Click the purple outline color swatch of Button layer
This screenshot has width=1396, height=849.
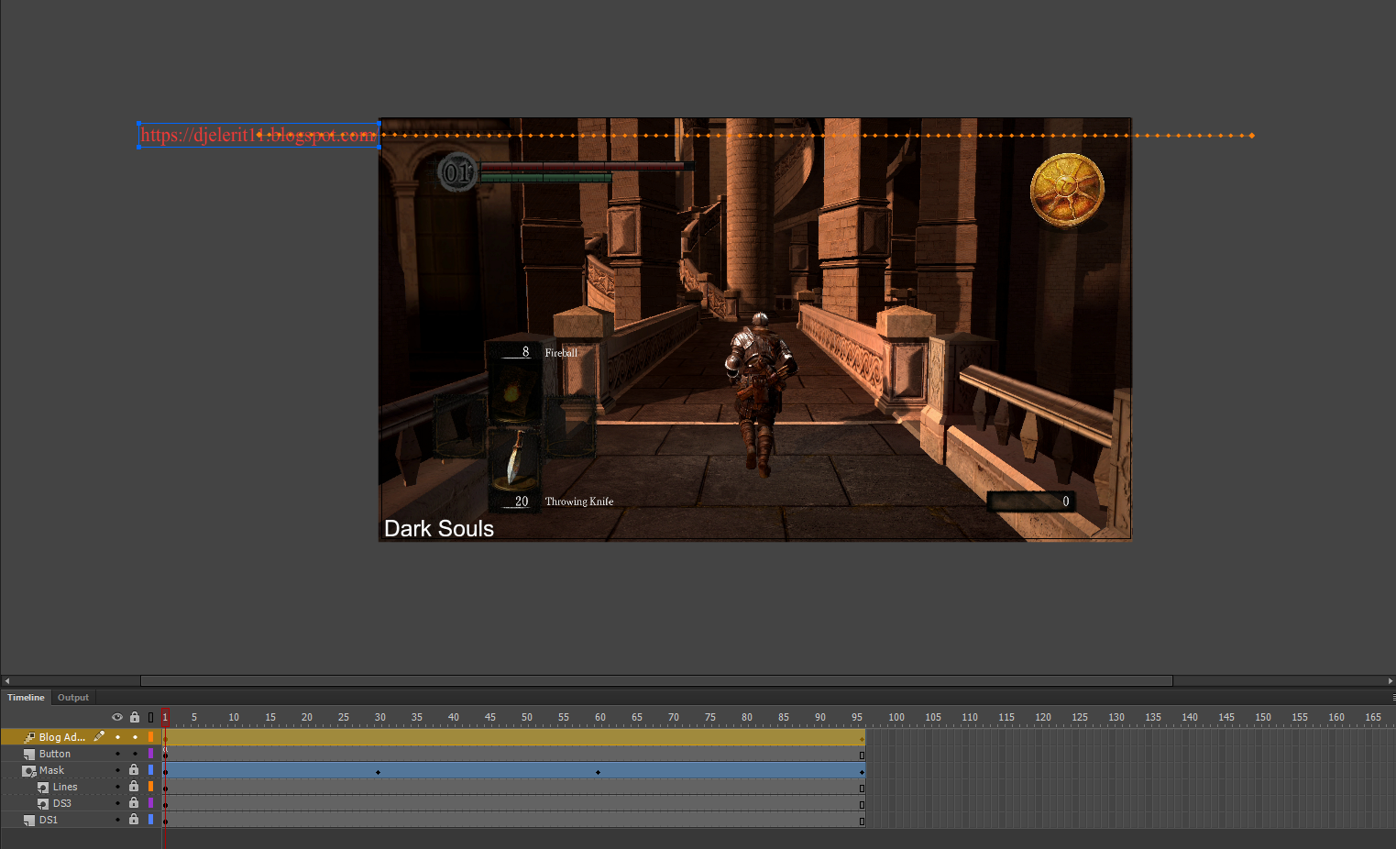(x=151, y=754)
